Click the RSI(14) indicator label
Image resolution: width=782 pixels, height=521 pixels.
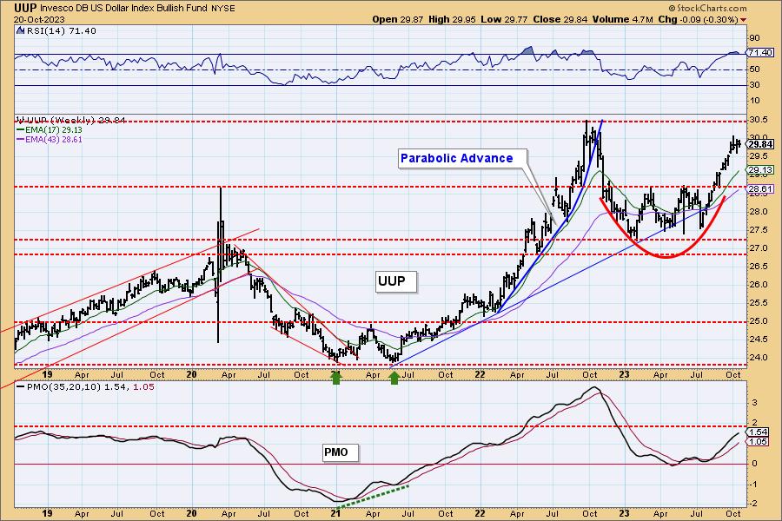point(43,30)
